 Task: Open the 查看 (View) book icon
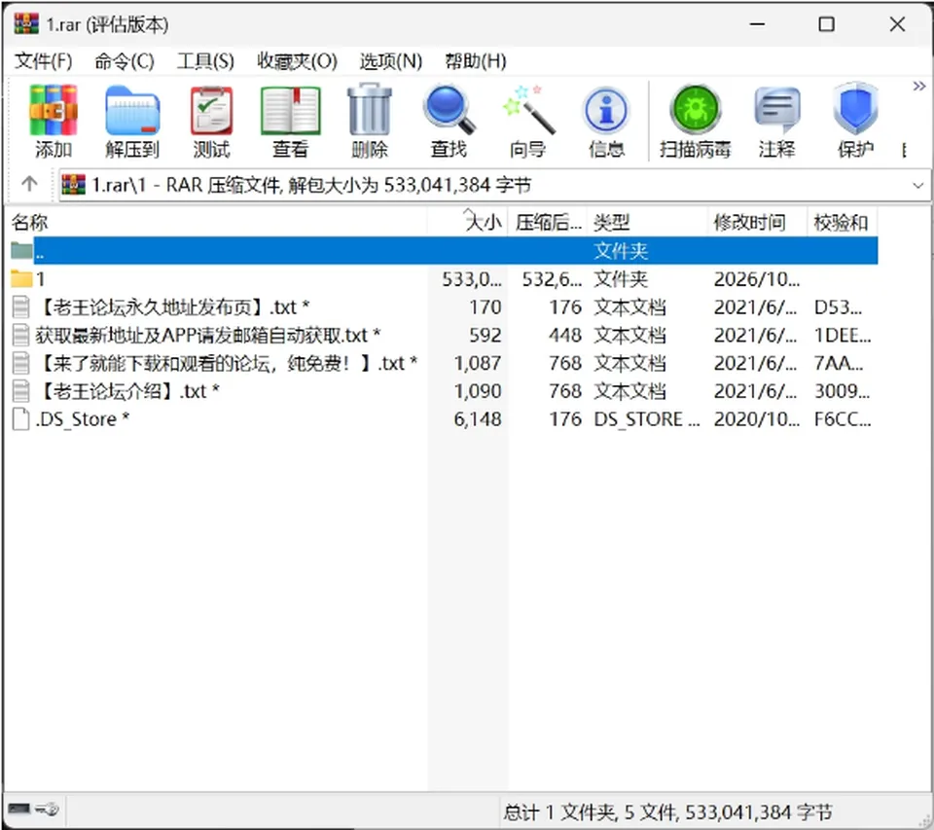pyautogui.click(x=291, y=122)
